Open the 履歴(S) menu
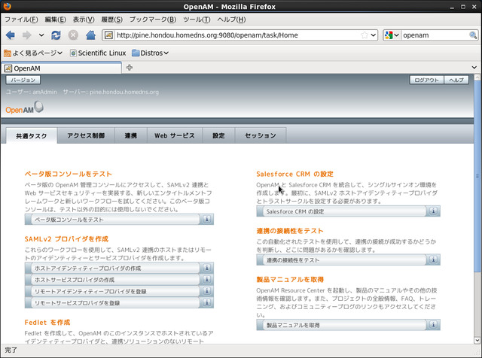The width and height of the screenshot is (482, 358). (112, 20)
